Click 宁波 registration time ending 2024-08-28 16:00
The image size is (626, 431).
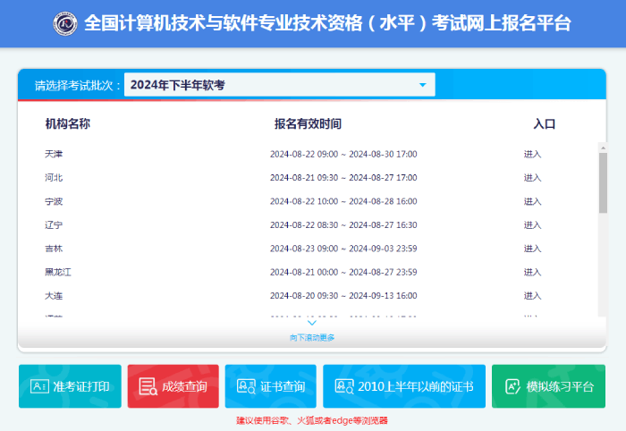[383, 201]
